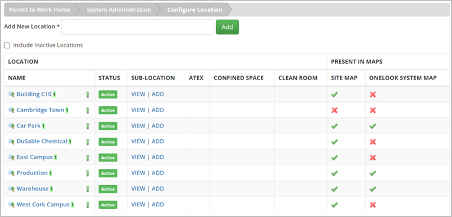
Task: View sub-locations of Building C10
Action: pyautogui.click(x=138, y=94)
